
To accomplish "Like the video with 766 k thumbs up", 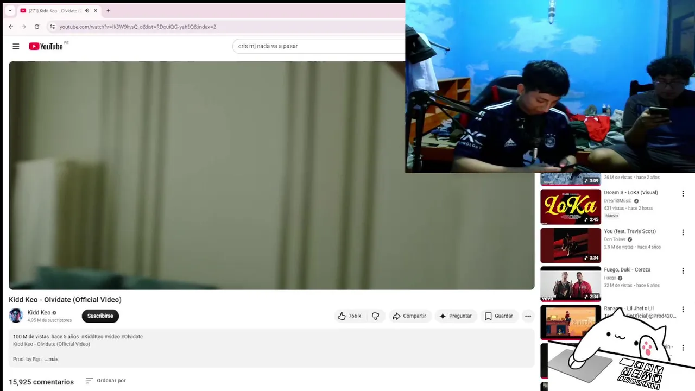I will click(x=349, y=316).
